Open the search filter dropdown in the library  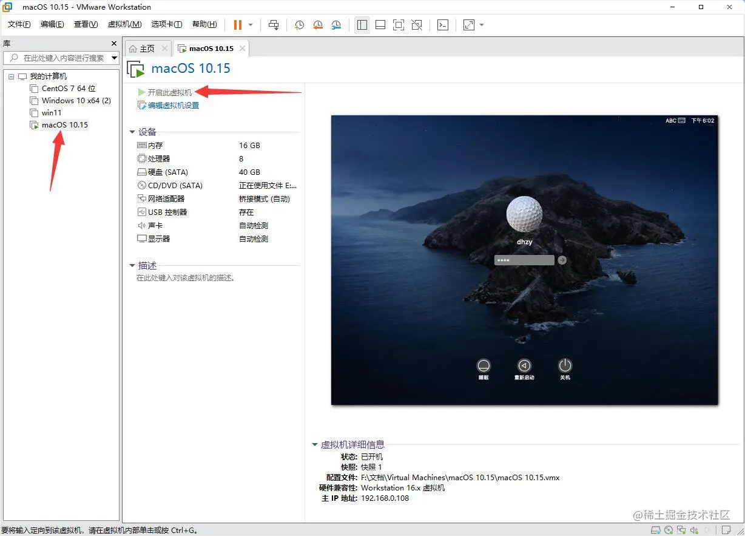(113, 58)
